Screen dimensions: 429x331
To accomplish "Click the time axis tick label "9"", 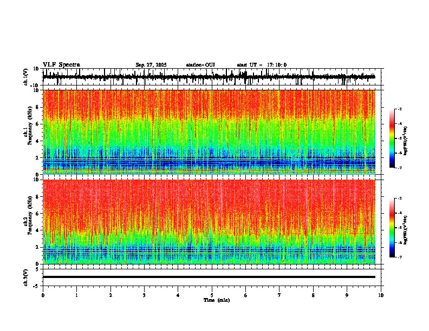I will pyautogui.click(x=347, y=295).
